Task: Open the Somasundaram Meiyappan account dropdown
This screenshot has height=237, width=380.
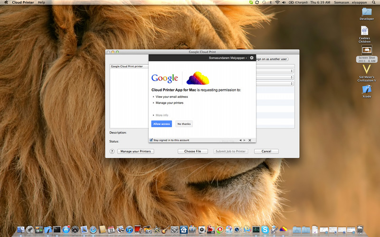Action: (228, 58)
